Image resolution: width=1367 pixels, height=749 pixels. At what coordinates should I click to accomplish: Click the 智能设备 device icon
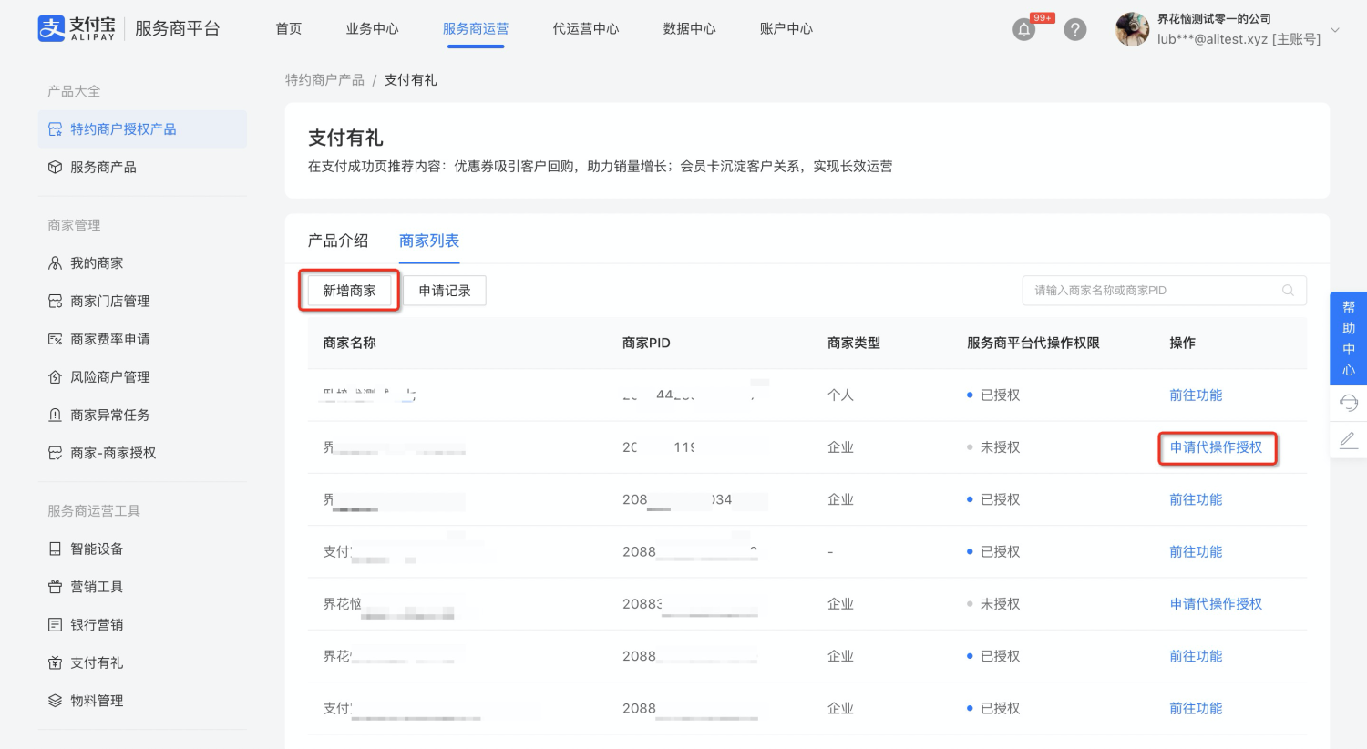(56, 549)
